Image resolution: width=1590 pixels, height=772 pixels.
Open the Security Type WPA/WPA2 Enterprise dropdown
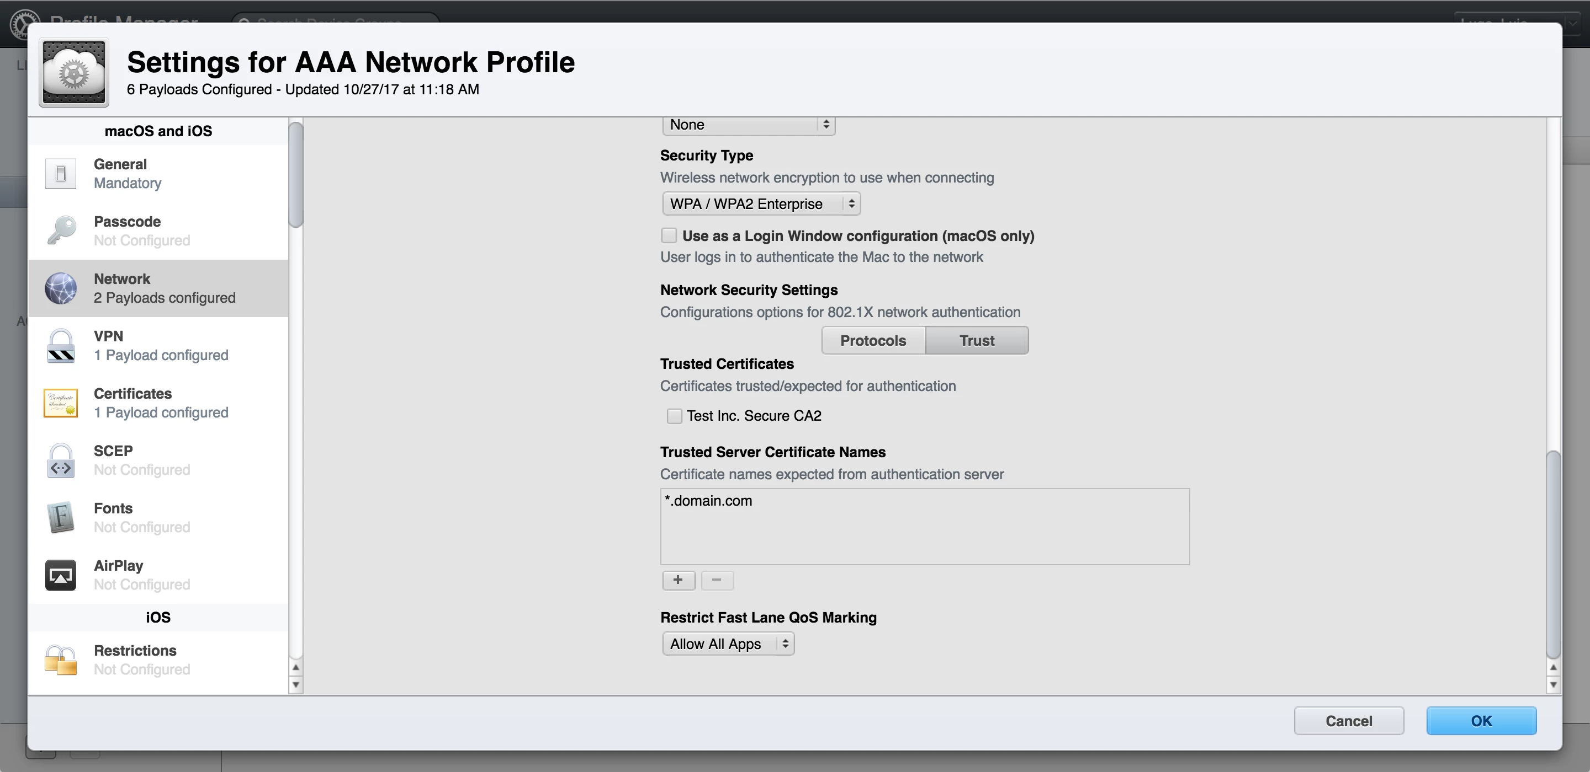click(x=760, y=204)
